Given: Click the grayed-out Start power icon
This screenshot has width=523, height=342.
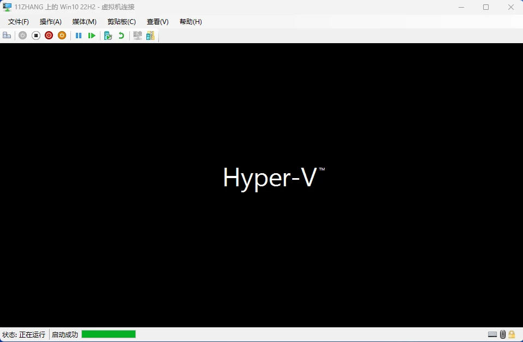Looking at the screenshot, I should [x=22, y=36].
